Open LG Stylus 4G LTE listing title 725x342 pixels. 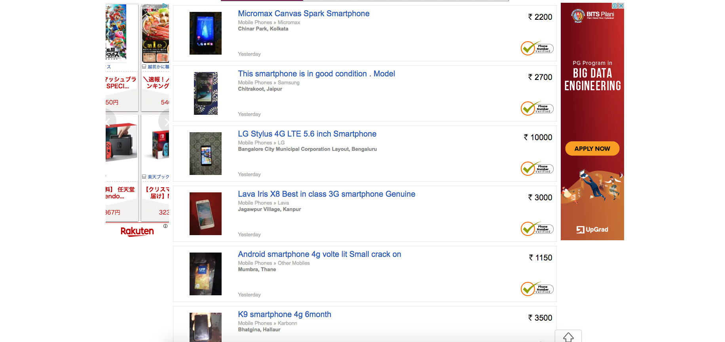307,134
